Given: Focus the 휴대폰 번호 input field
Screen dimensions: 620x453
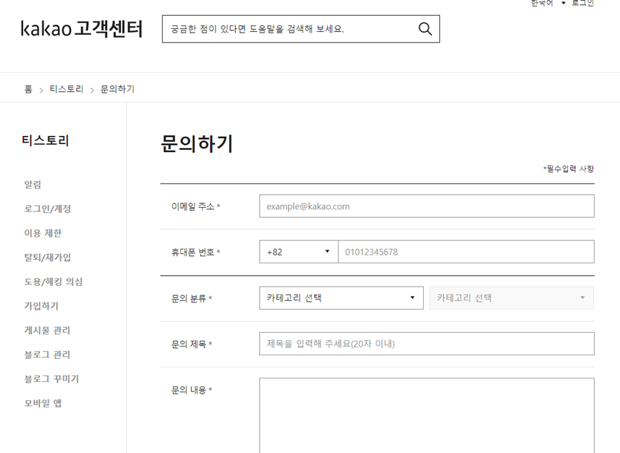Looking at the screenshot, I should [466, 252].
